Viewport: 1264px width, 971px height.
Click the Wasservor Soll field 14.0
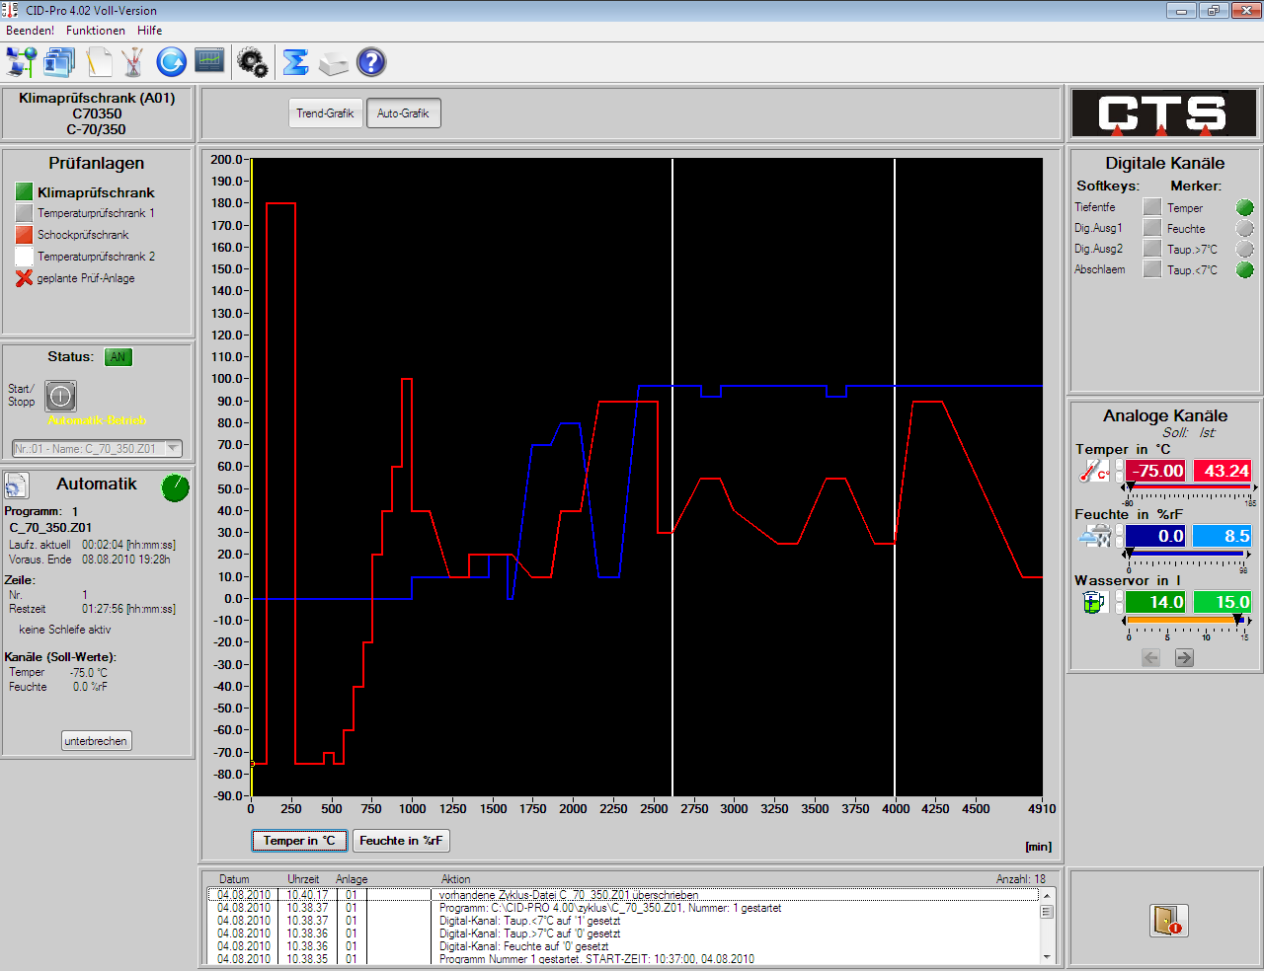click(x=1155, y=602)
